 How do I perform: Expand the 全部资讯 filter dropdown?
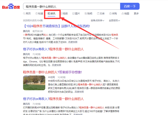pyautogui.click(x=114, y=20)
